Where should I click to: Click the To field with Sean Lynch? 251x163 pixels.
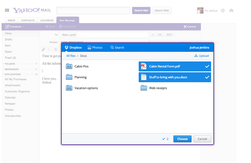(104, 35)
